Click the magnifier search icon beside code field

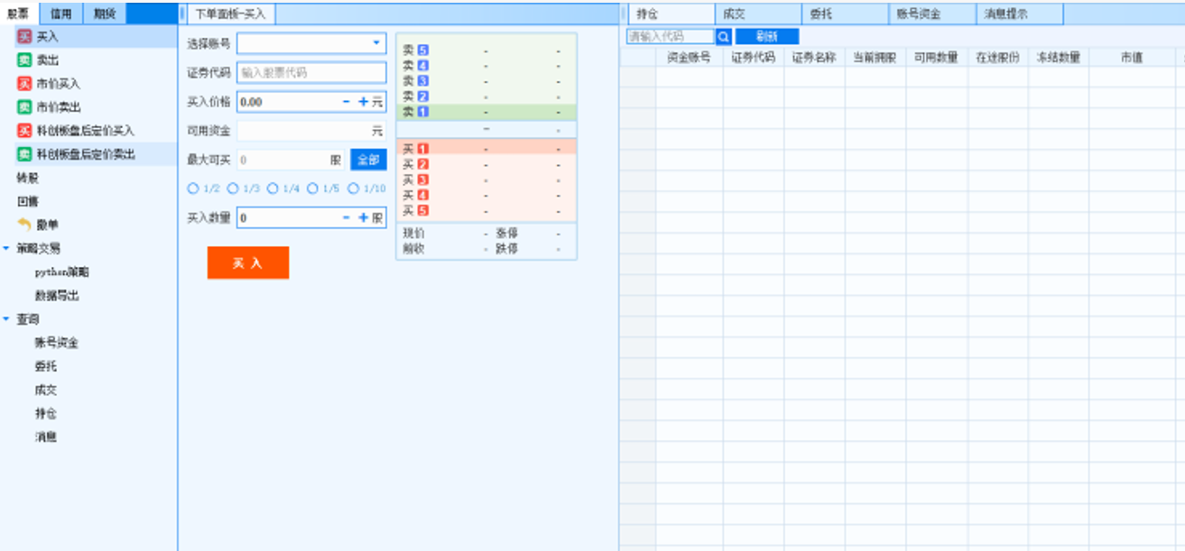723,37
